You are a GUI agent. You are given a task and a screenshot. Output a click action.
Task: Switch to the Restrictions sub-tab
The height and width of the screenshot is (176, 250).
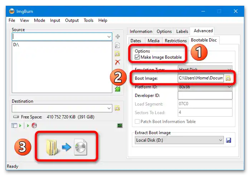tap(176, 41)
